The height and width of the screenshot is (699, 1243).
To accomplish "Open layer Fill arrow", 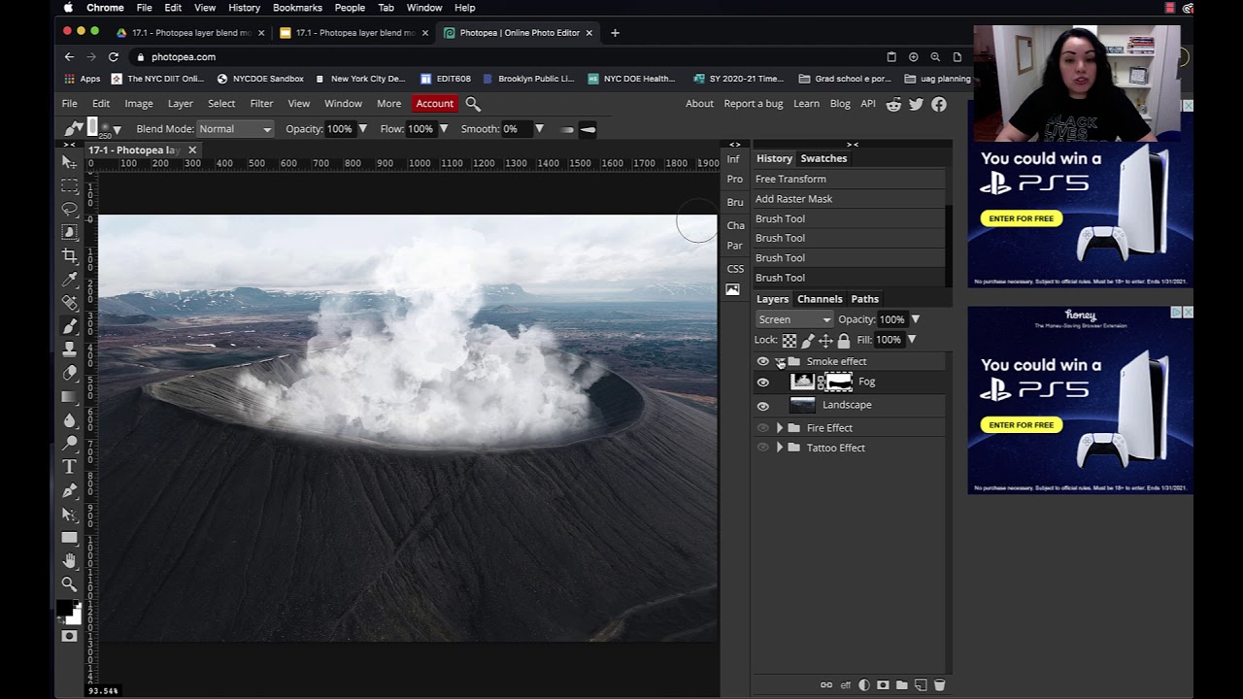I will point(912,340).
